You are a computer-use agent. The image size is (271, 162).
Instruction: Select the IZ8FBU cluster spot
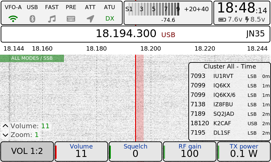pyautogui.click(x=230, y=105)
